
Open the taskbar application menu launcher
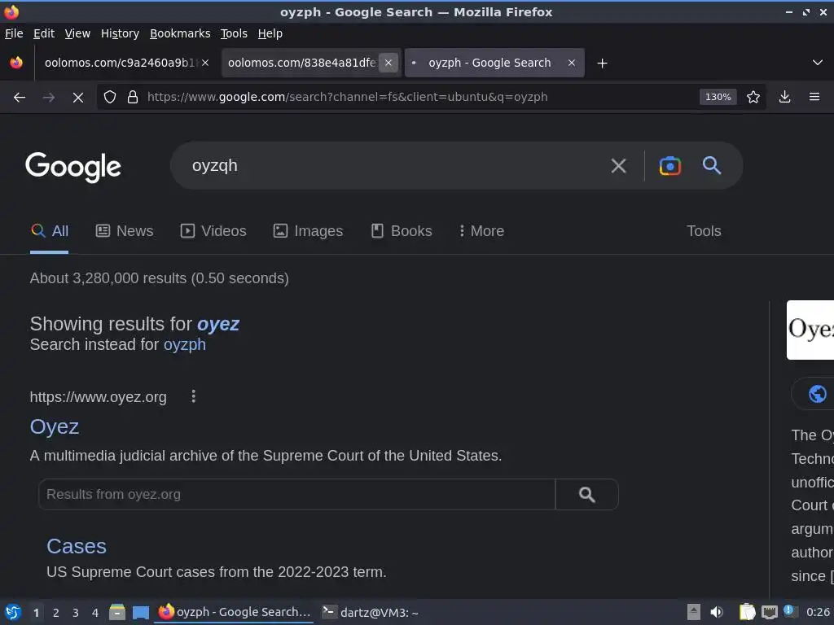tap(13, 612)
